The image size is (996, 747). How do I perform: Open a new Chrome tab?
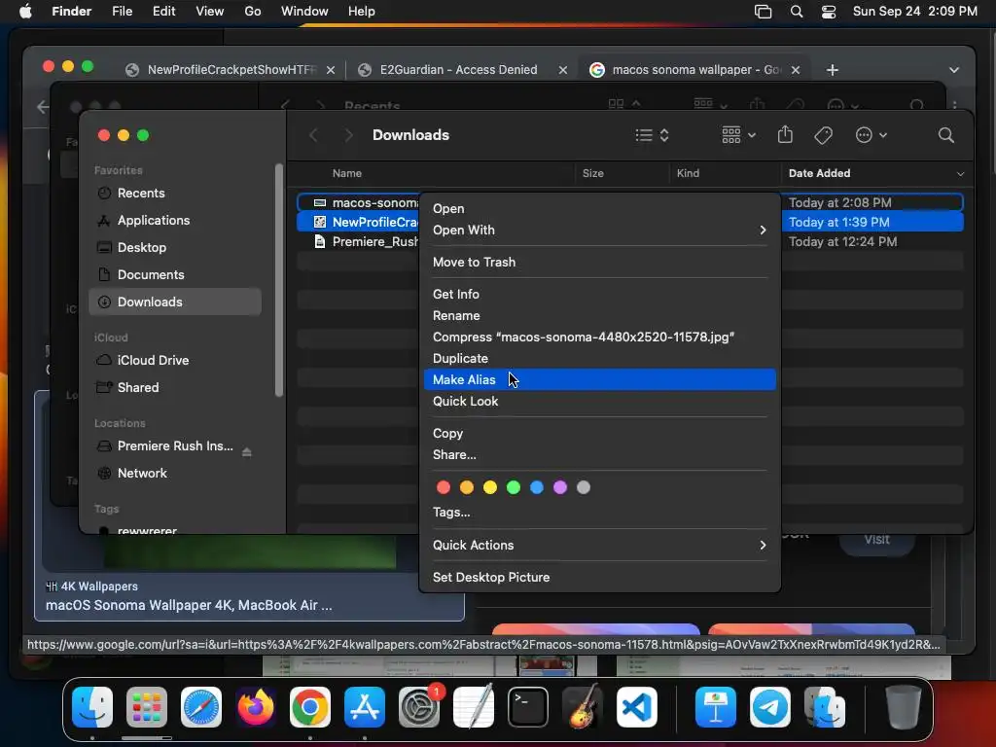[833, 70]
